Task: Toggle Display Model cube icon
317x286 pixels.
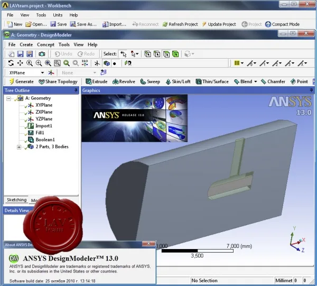Action: tap(107, 63)
